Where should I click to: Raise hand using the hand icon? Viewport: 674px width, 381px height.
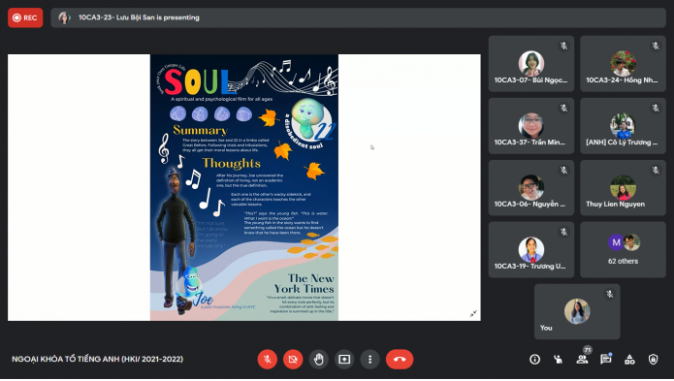(318, 359)
